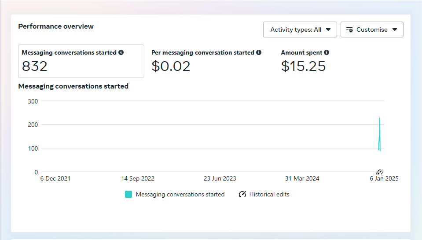The width and height of the screenshot is (422, 240).
Task: Click the teal legend colour swatch
Action: pos(128,194)
